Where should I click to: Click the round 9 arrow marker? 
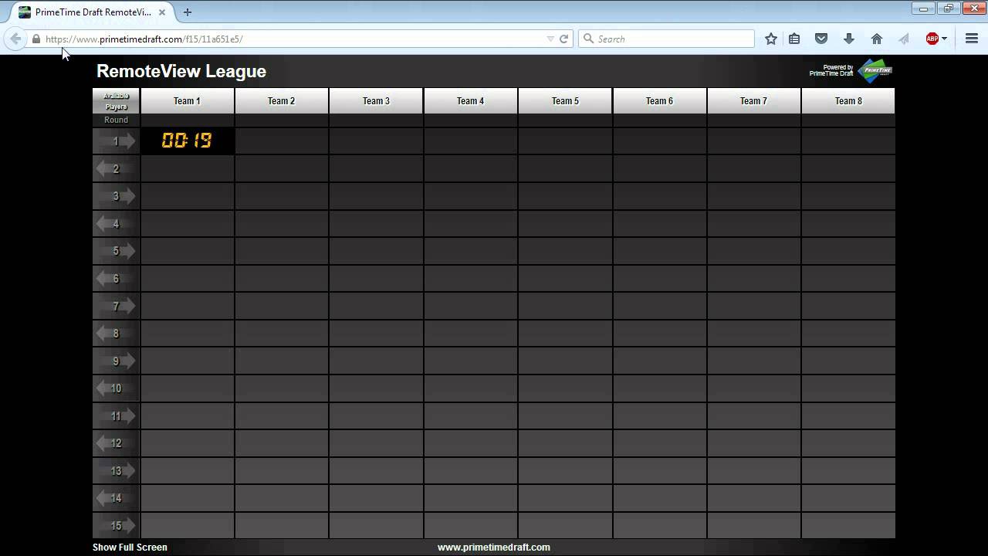pyautogui.click(x=117, y=361)
